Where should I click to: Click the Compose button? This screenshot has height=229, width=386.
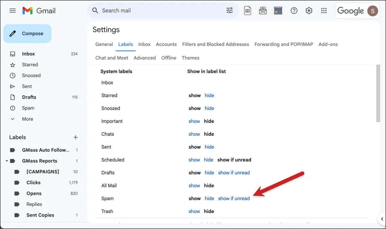tap(27, 33)
